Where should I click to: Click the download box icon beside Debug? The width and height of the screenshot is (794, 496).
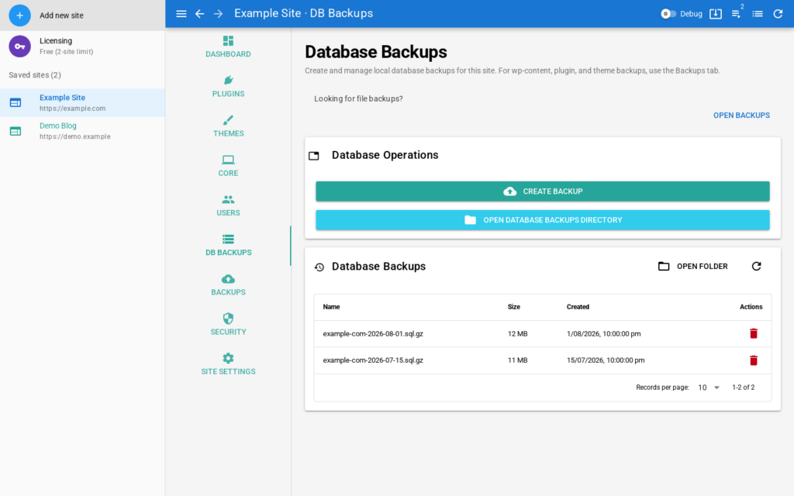(x=716, y=14)
